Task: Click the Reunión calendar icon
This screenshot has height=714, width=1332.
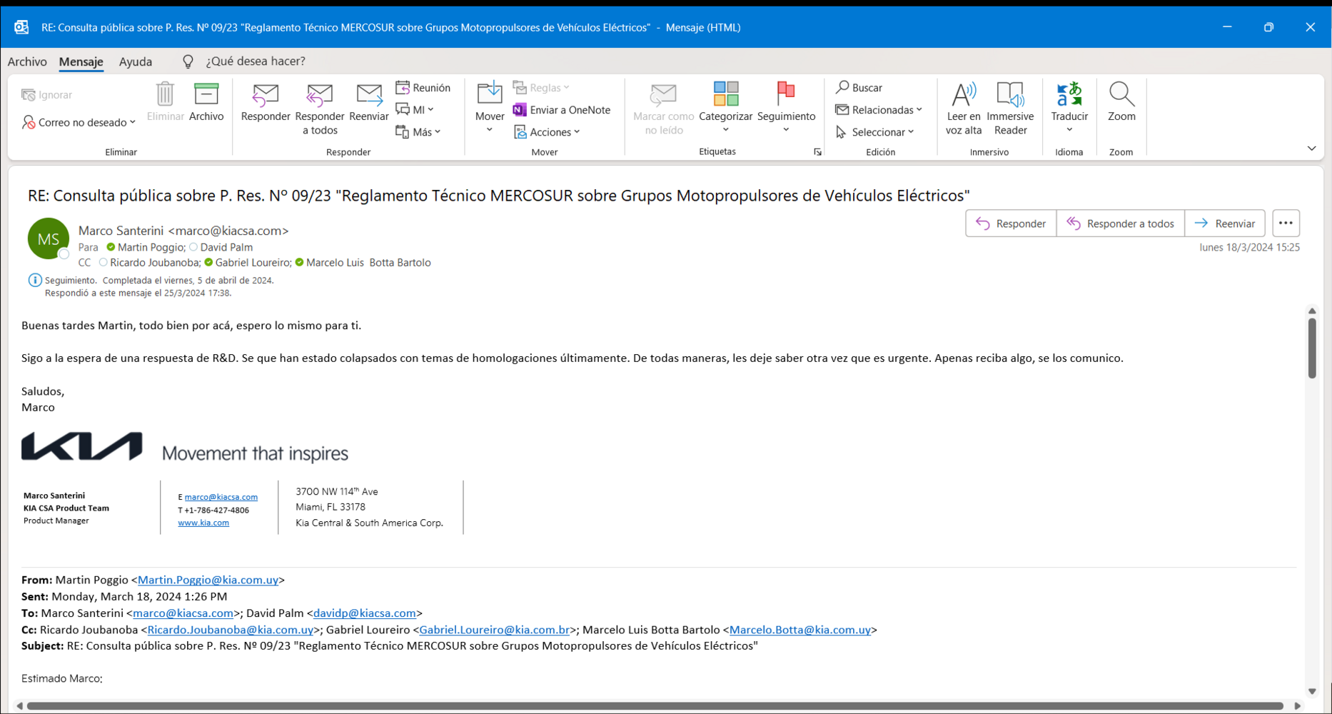Action: pos(403,88)
